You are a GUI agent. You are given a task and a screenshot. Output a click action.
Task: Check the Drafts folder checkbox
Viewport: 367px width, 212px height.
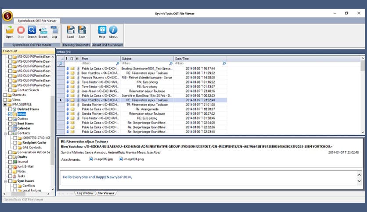click(x=10, y=157)
